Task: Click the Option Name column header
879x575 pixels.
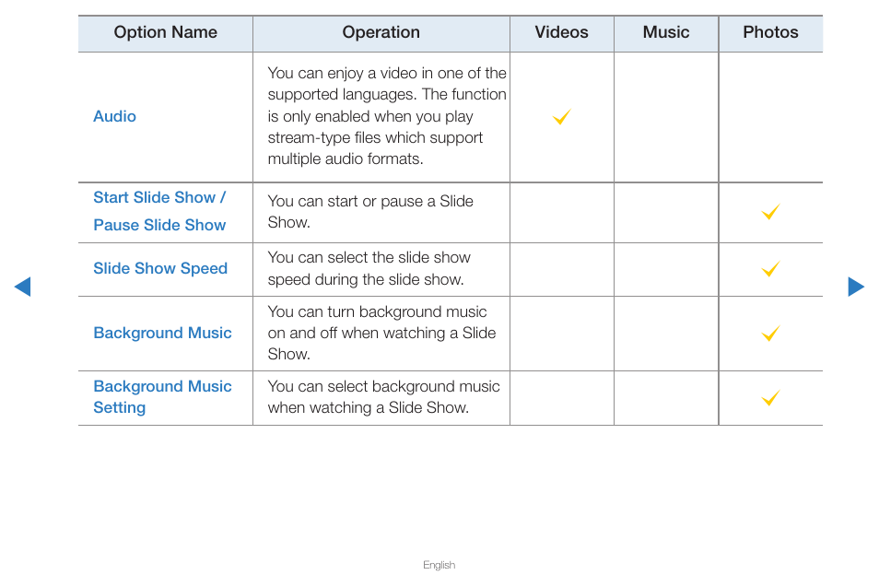Action: coord(165,32)
